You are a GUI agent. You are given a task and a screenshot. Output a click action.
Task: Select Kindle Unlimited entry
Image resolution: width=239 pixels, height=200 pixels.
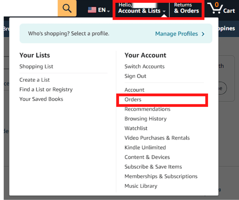click(x=145, y=147)
